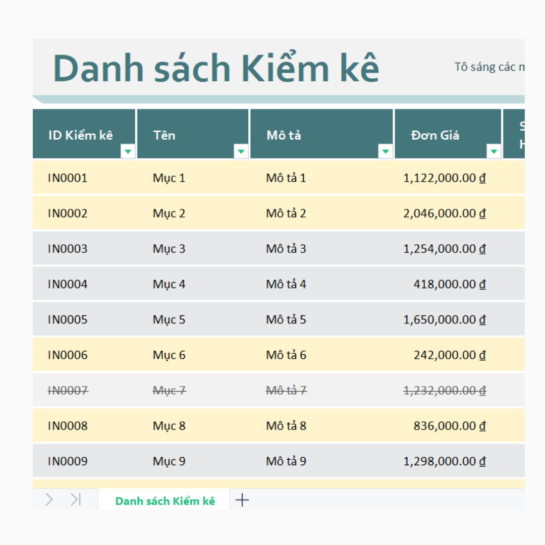The height and width of the screenshot is (545, 545).
Task: Select cell IN0003
Action: coord(84,248)
